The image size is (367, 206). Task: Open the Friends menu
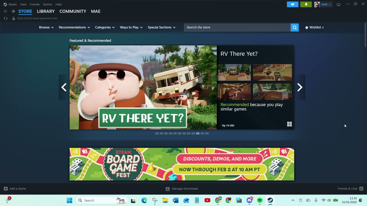pos(35,4)
